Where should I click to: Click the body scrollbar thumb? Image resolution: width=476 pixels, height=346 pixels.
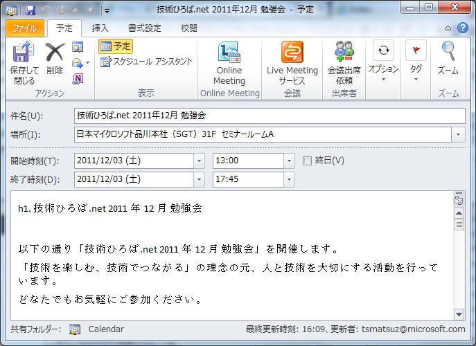[x=459, y=224]
